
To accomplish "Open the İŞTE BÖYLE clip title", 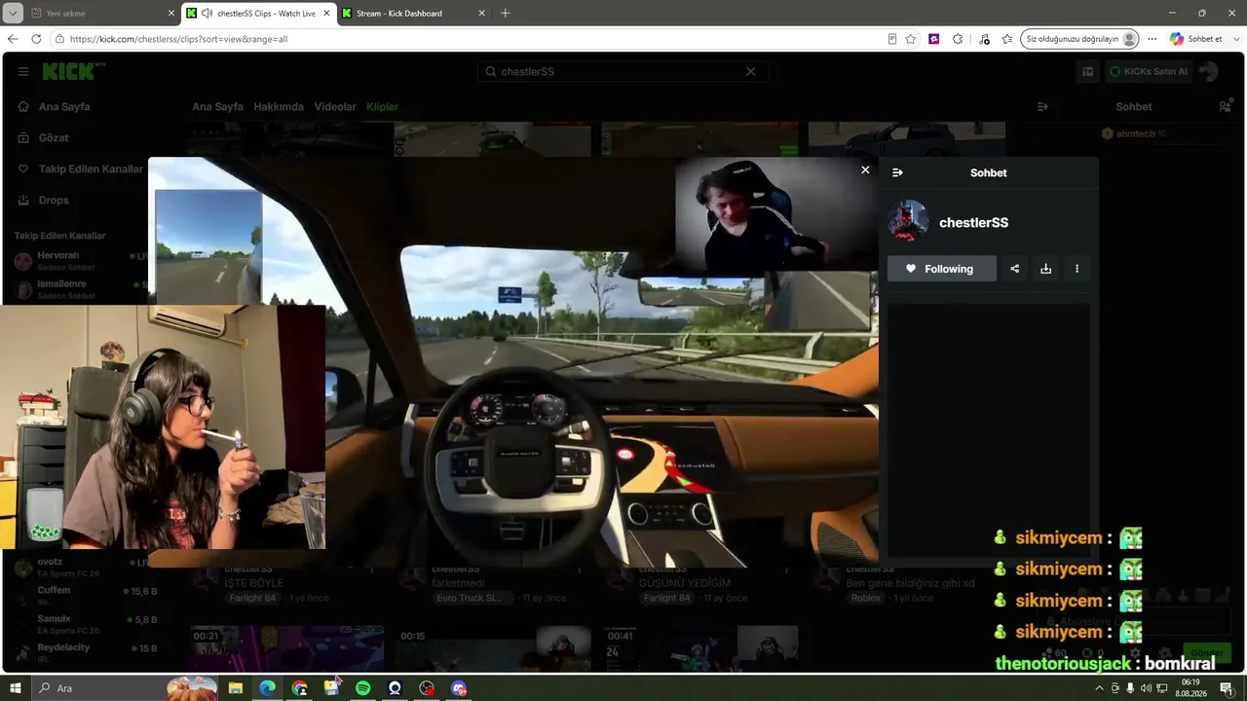I will point(254,583).
